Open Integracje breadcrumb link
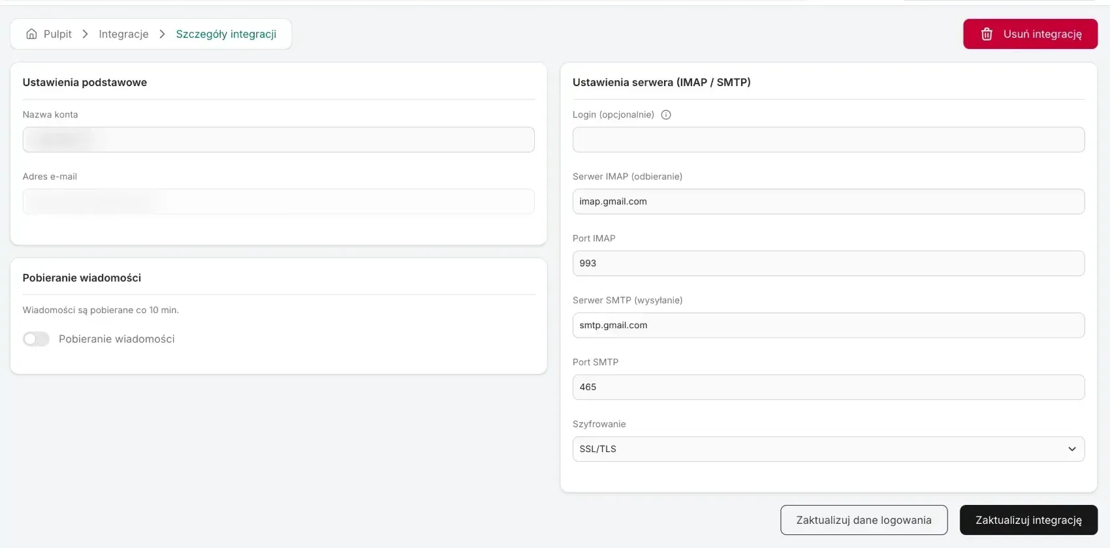1110x548 pixels. (x=123, y=34)
